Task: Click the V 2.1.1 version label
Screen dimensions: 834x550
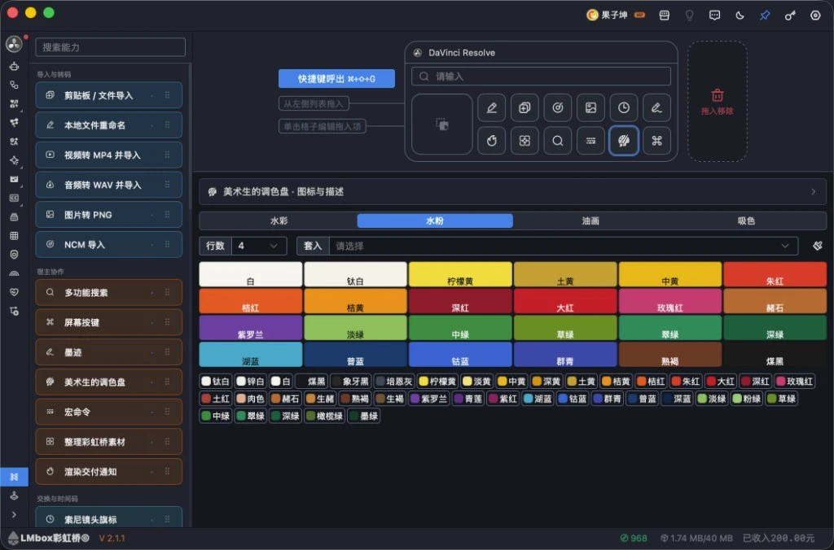Action: (x=112, y=539)
